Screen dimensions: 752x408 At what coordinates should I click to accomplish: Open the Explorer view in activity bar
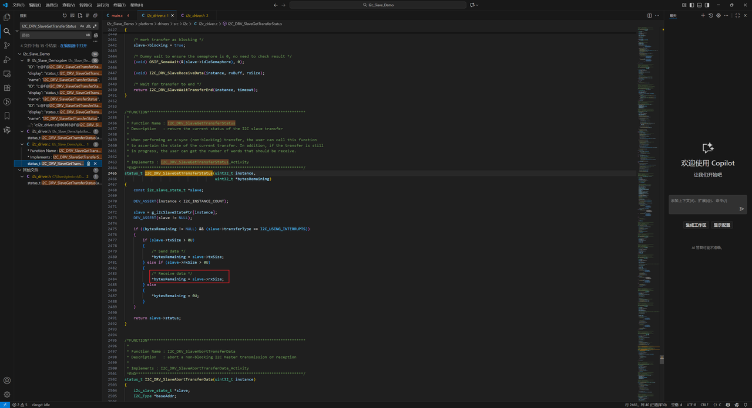pos(7,18)
